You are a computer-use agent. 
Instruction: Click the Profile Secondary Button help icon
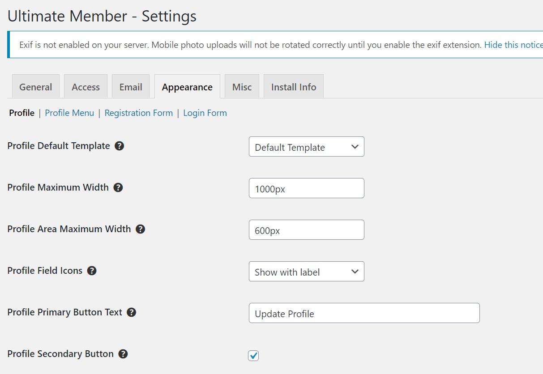click(123, 353)
